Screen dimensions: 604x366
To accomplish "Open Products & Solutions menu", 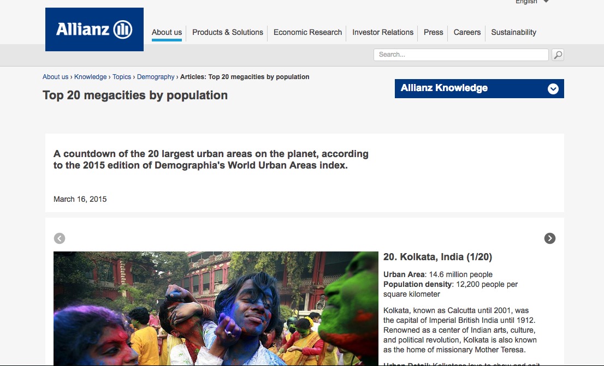I will click(x=228, y=32).
